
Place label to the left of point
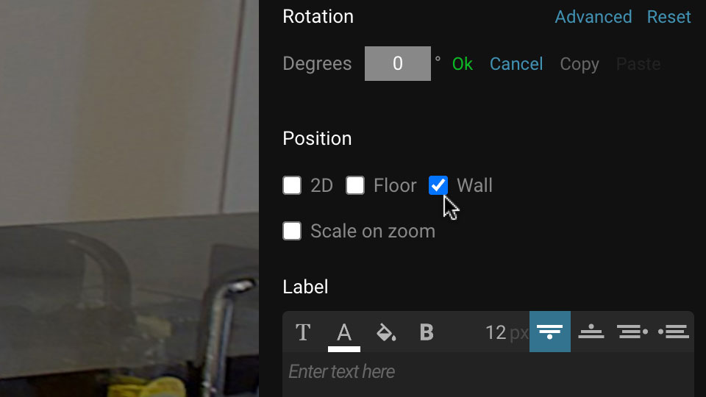(632, 332)
